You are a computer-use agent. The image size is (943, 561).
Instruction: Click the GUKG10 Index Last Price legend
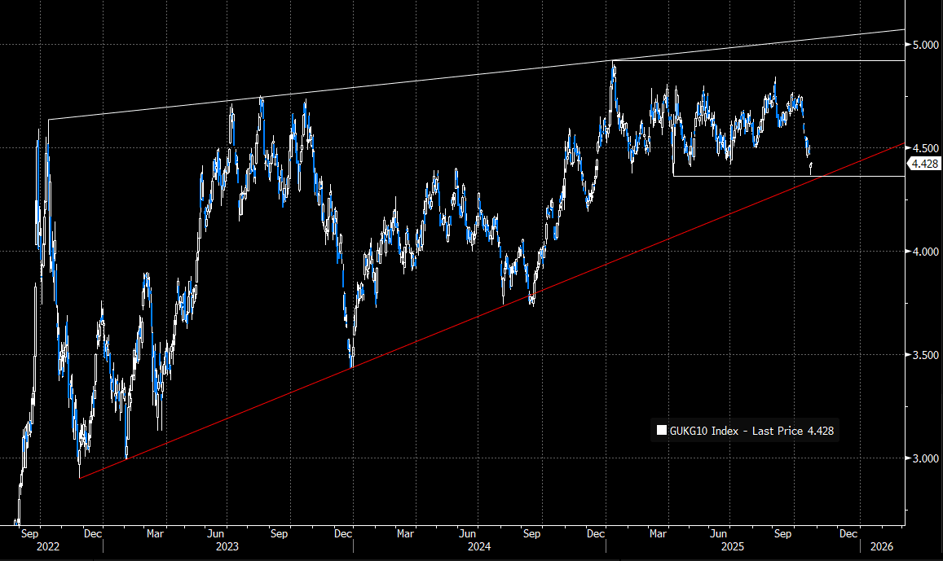(x=744, y=431)
